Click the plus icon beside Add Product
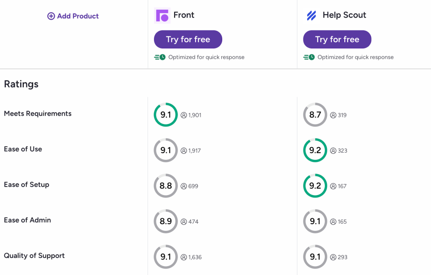Viewport: 431px width, 275px height. tap(51, 16)
